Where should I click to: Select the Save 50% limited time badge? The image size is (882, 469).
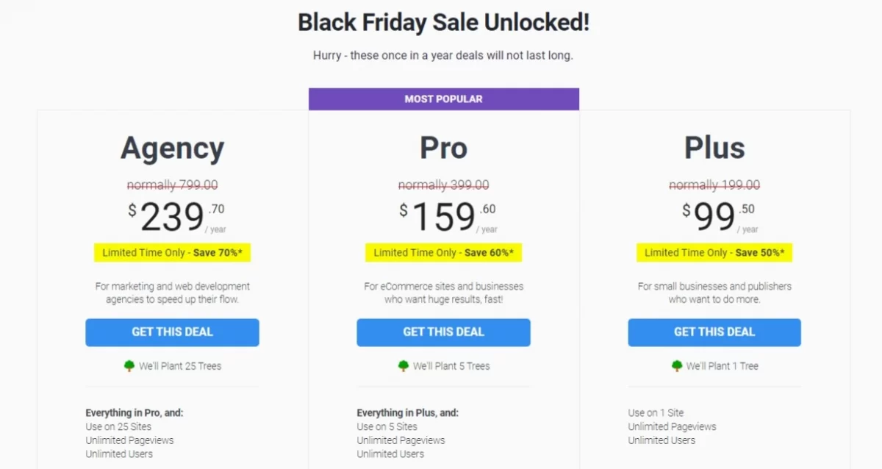714,252
